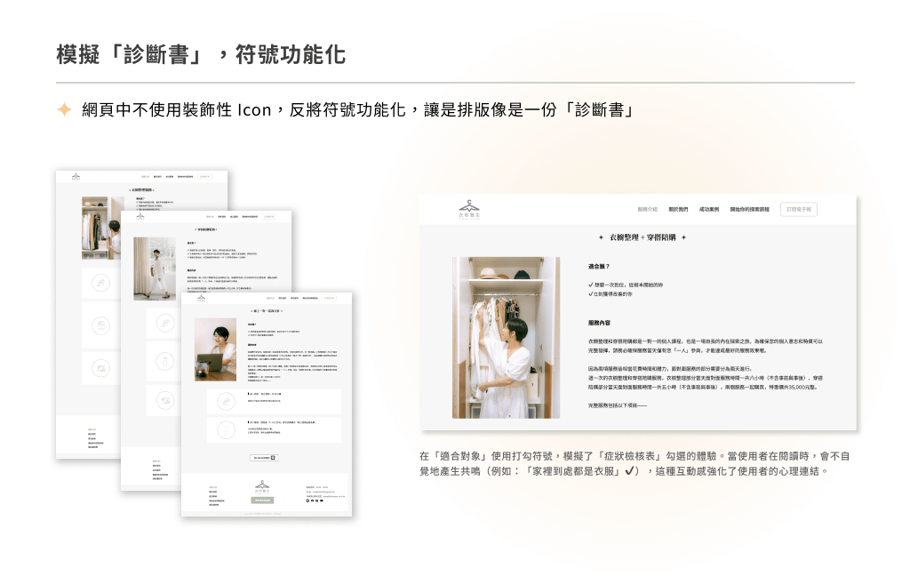This screenshot has height=585, width=910.
Task: Open 關於我們 in the large mockup nav
Action: pyautogui.click(x=678, y=210)
